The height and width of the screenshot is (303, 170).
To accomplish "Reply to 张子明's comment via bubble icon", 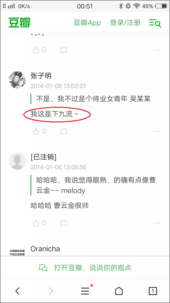I will click(x=63, y=132).
